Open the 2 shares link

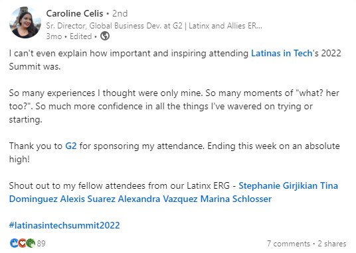point(332,244)
